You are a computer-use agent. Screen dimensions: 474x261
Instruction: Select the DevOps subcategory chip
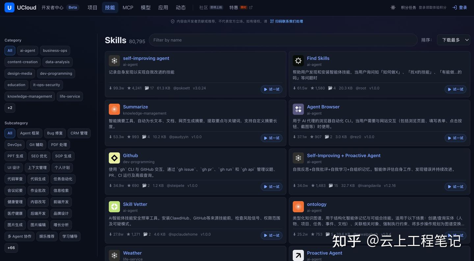(x=14, y=145)
